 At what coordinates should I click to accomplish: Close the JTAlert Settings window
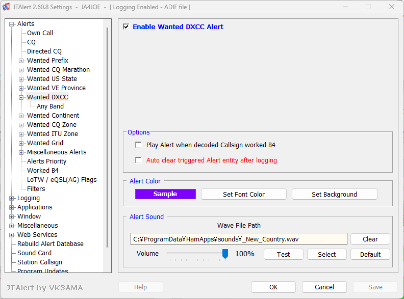point(392,7)
